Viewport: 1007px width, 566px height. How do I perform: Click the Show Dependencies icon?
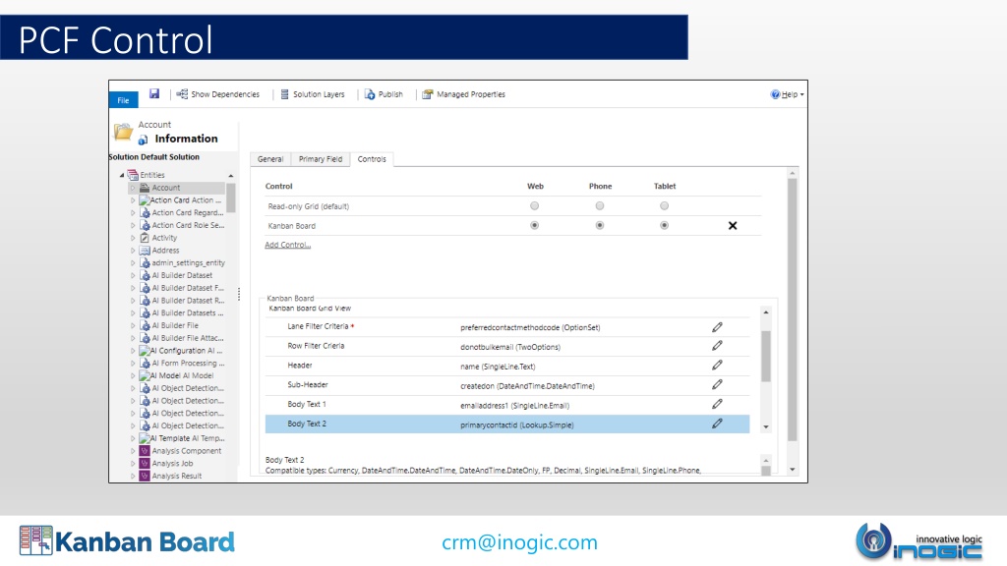pyautogui.click(x=182, y=94)
